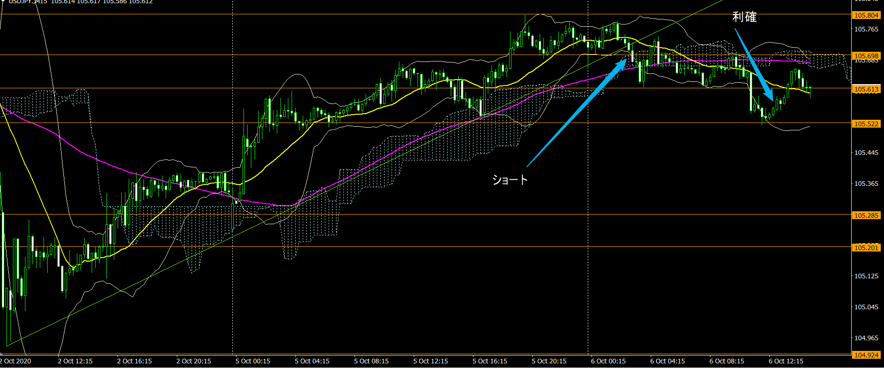Click the 105.201 orange price level label

[x=866, y=248]
